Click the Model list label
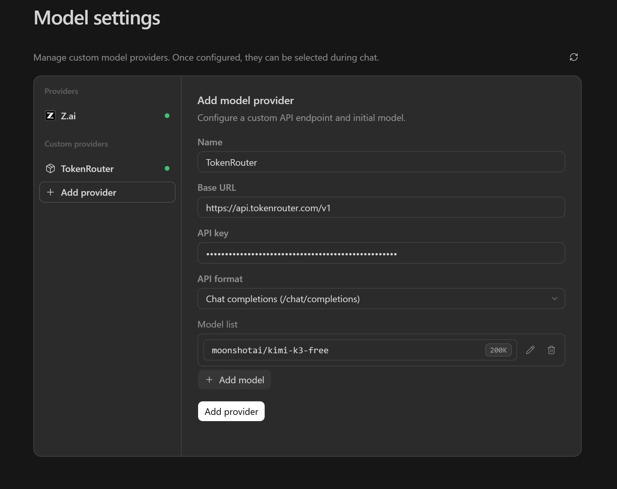This screenshot has height=489, width=617. (x=218, y=324)
